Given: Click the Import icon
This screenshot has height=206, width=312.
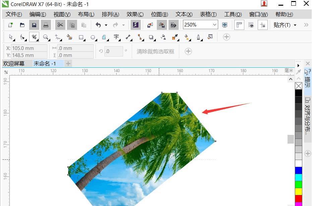Looking at the screenshot, I should [150, 25].
